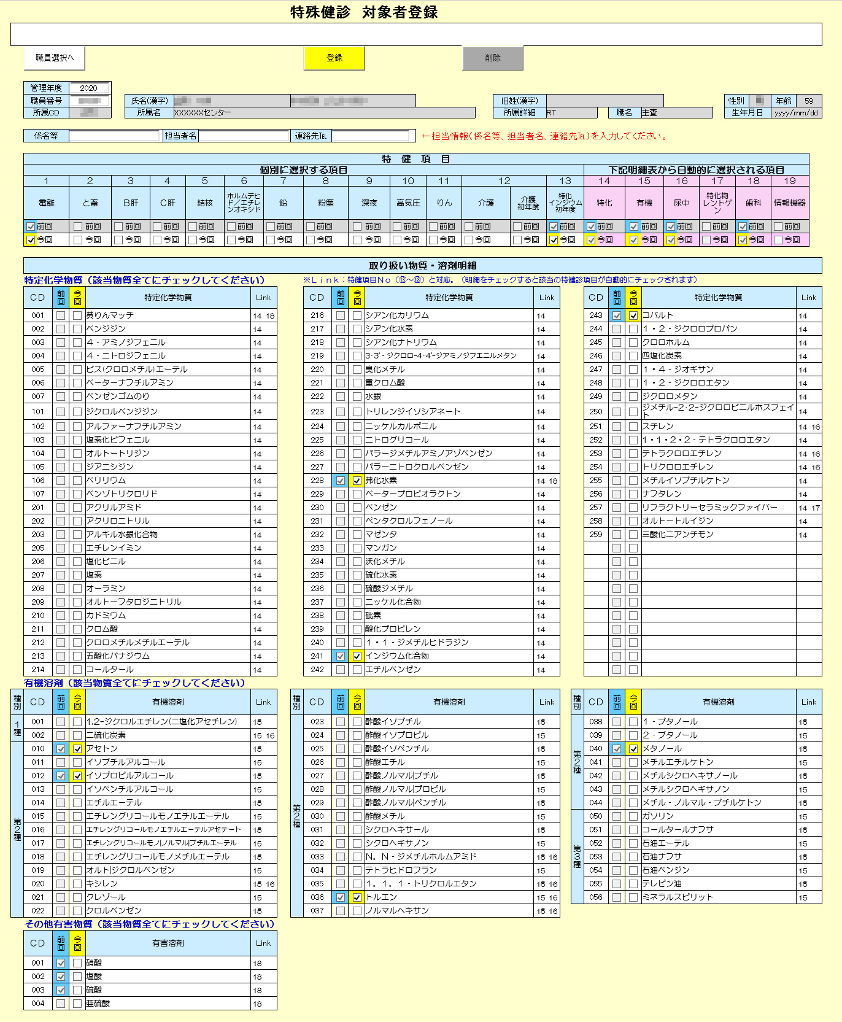The image size is (842, 1022).
Task: Uncheck 今回 box for アセトン
Action: 77,749
